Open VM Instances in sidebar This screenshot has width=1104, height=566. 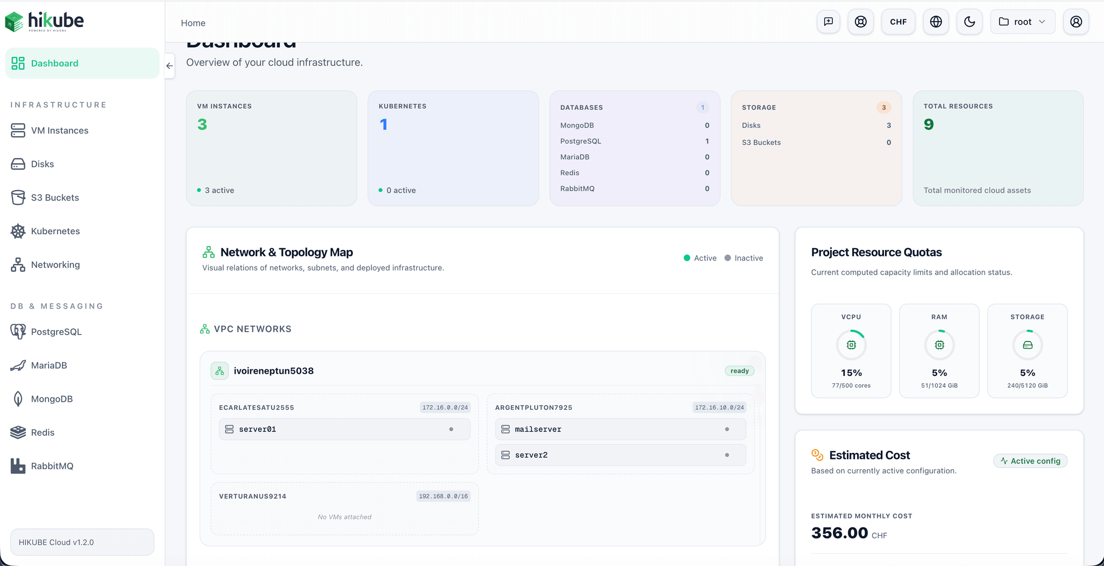pos(82,130)
